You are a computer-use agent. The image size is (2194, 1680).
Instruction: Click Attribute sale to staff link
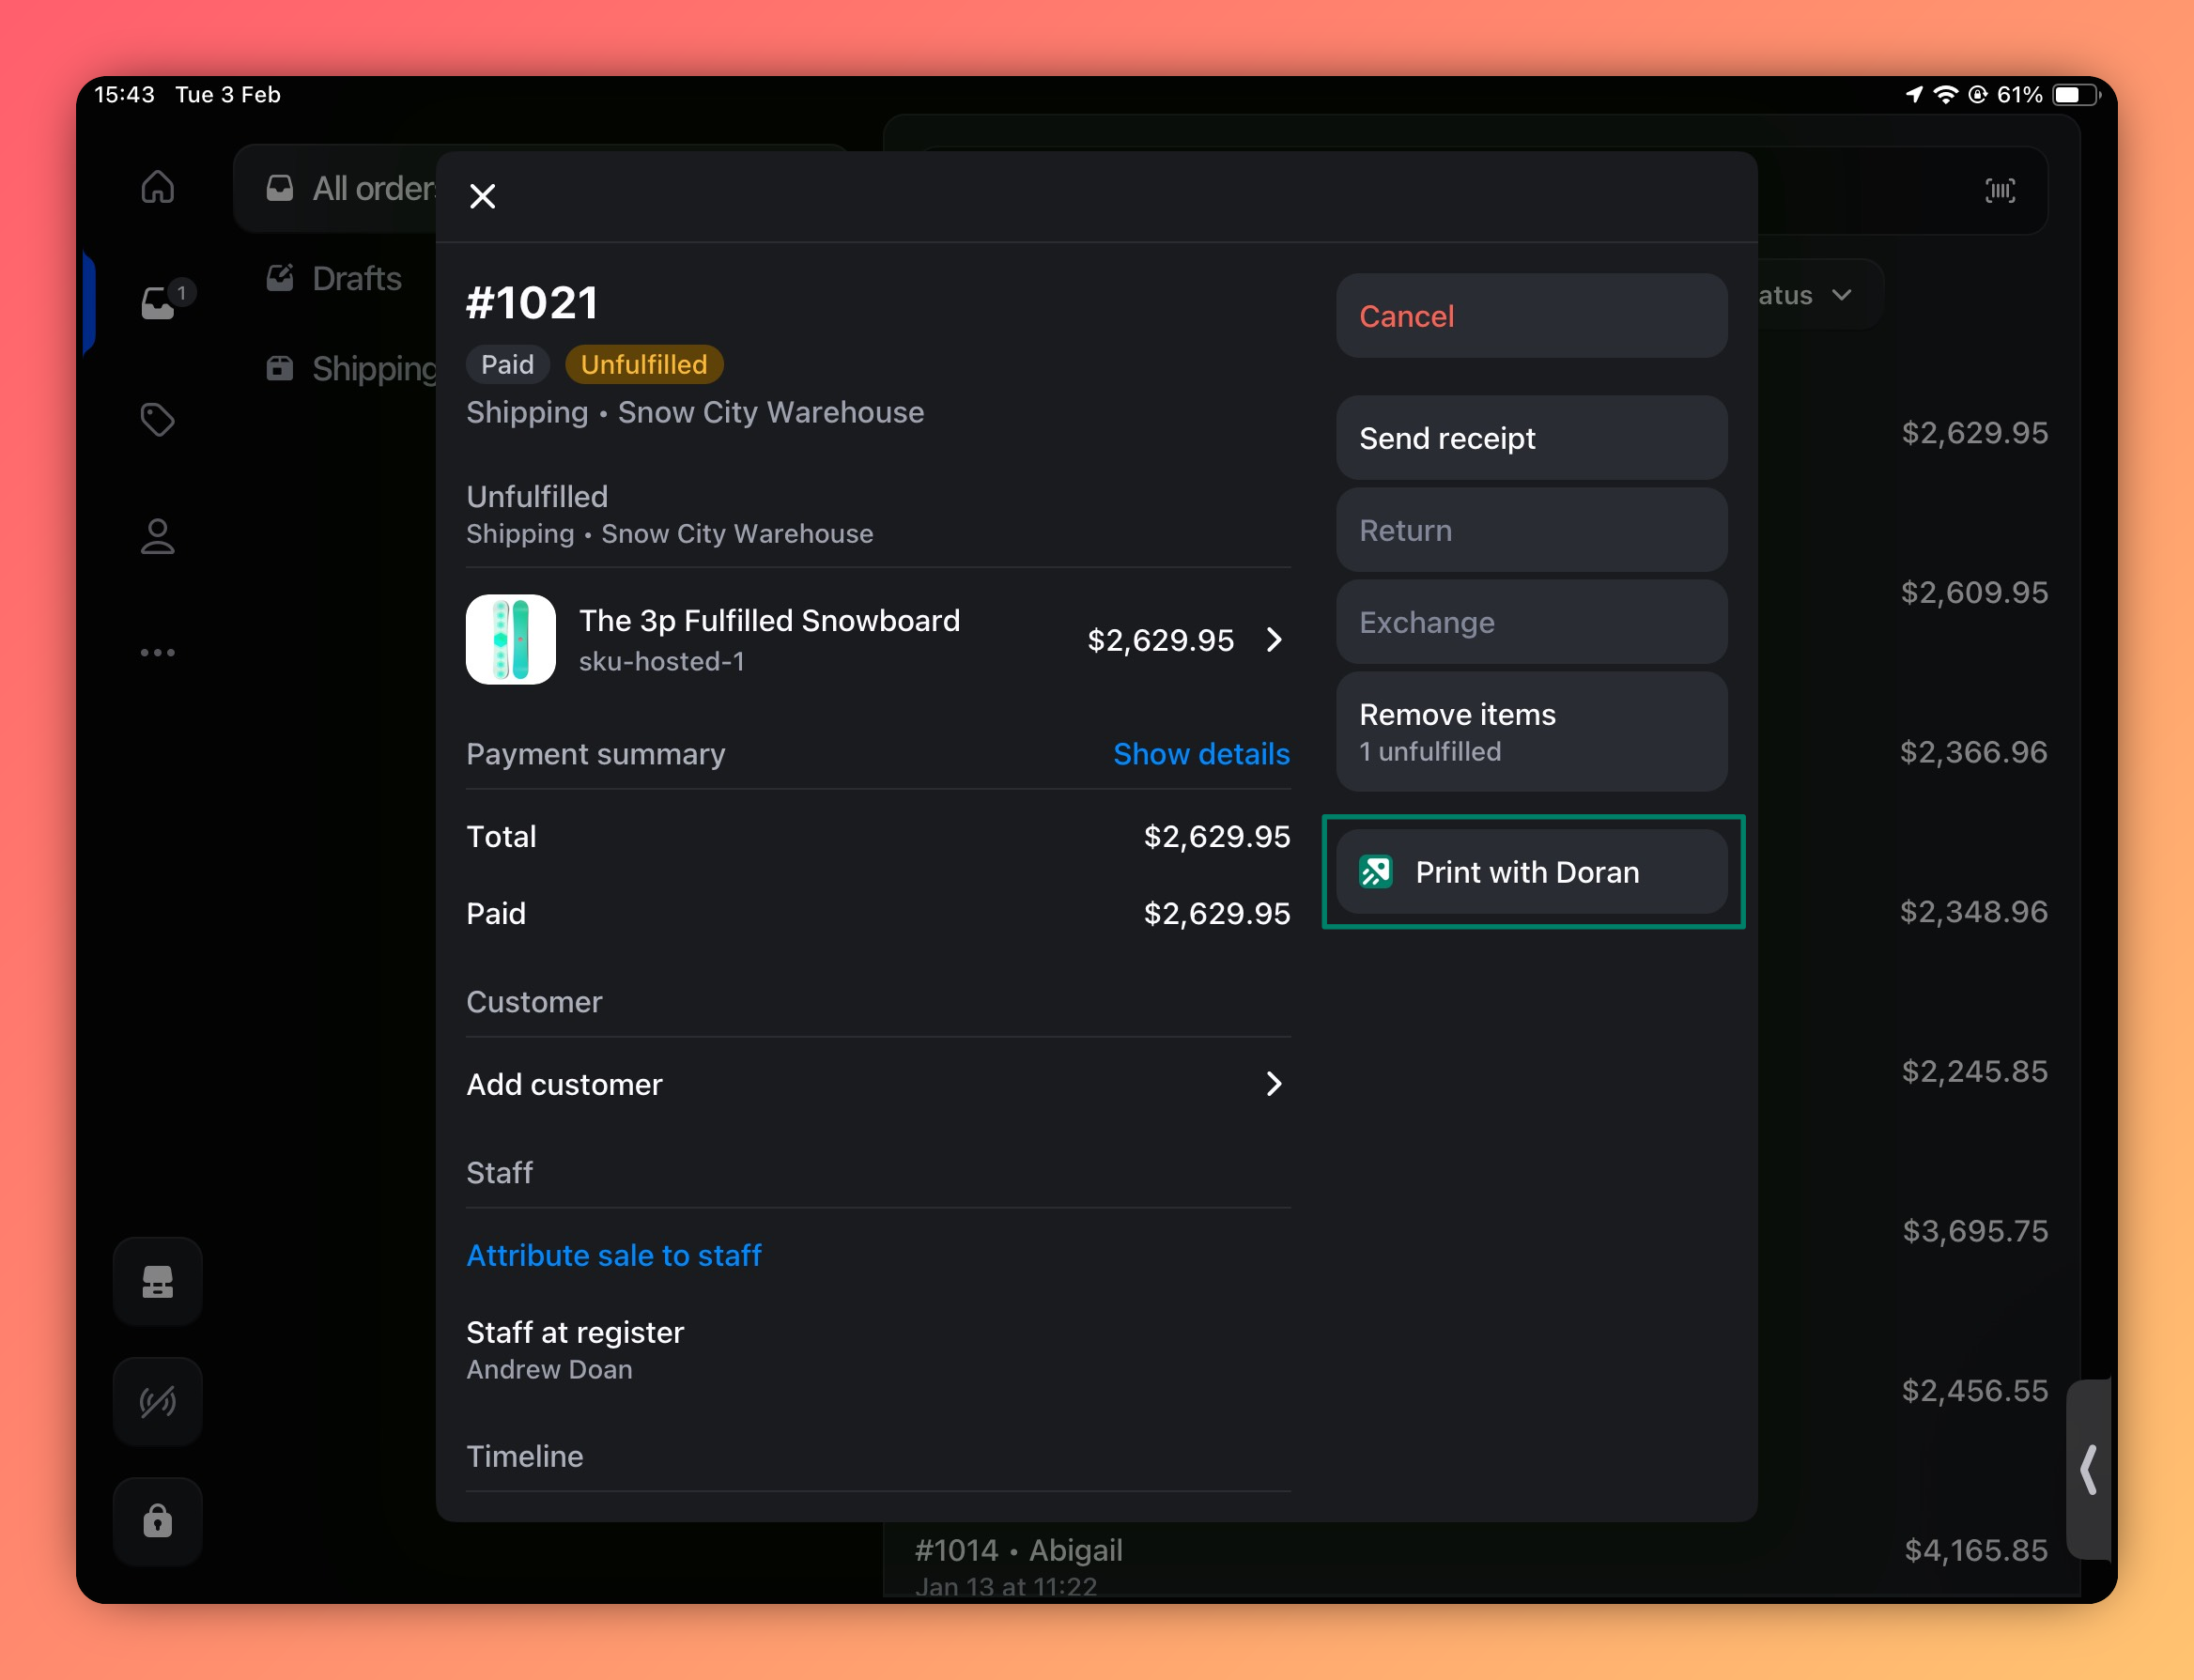pyautogui.click(x=613, y=1255)
